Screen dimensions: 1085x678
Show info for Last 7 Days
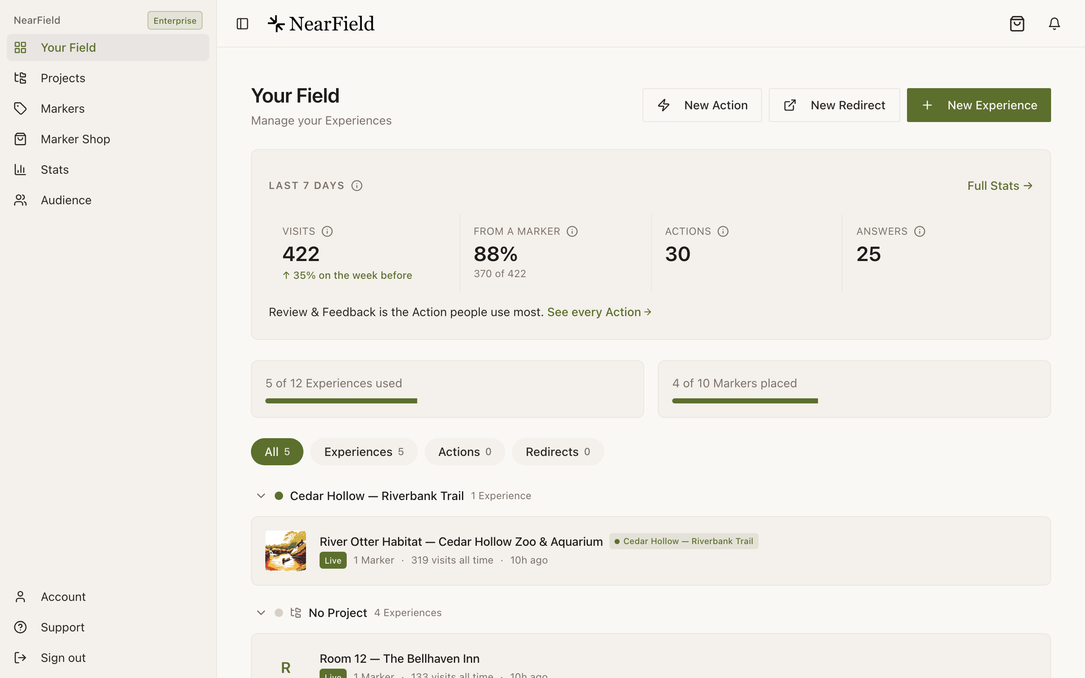pos(357,186)
